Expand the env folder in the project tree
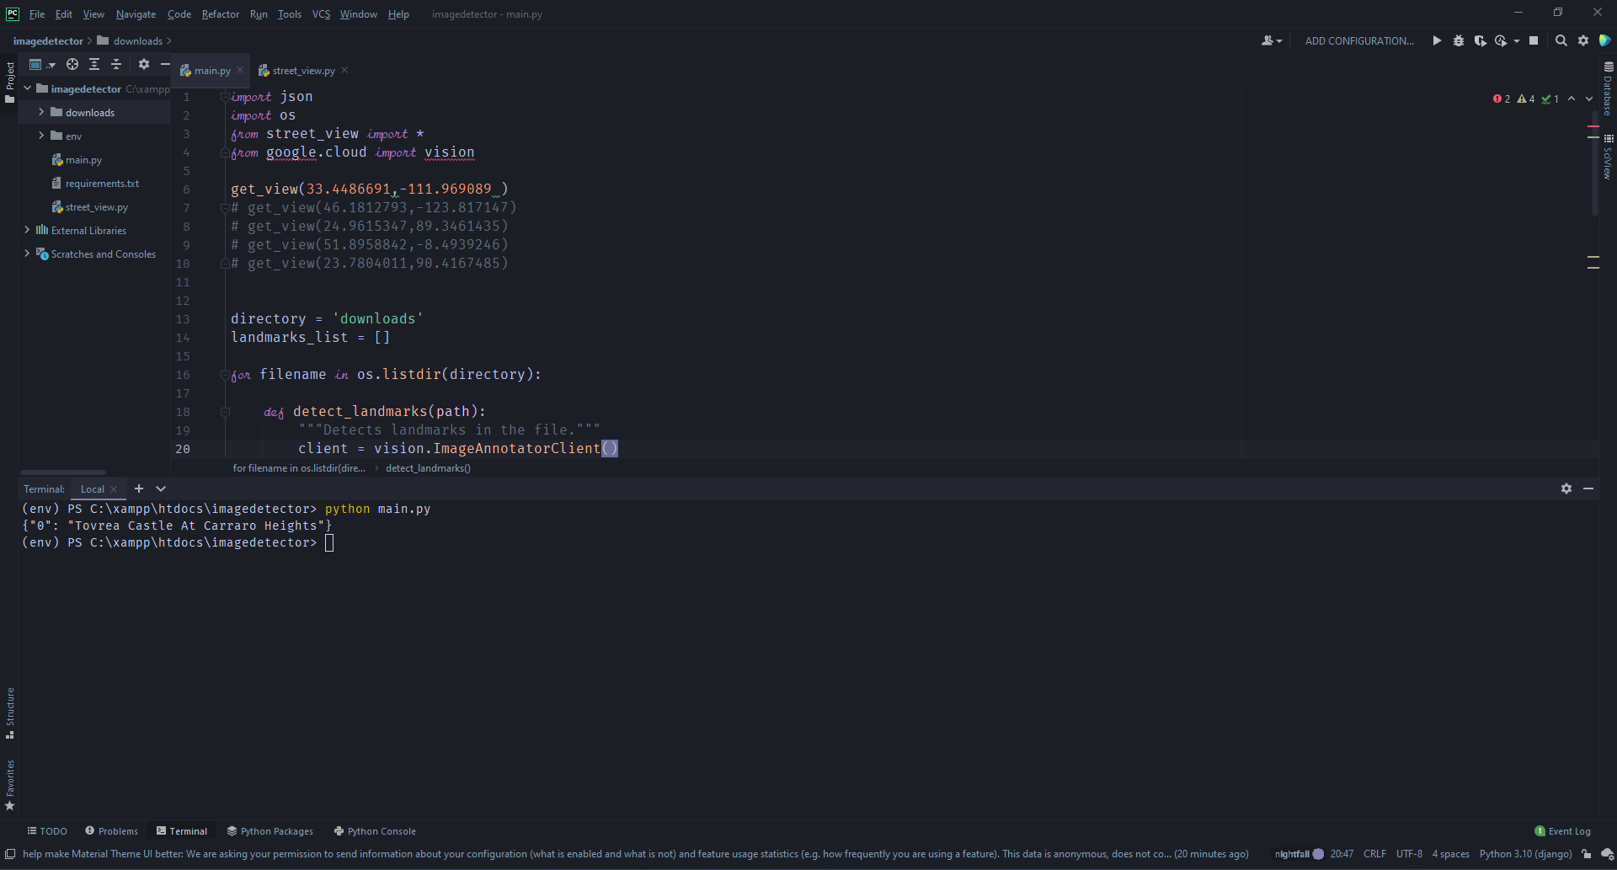The width and height of the screenshot is (1617, 870). click(40, 136)
